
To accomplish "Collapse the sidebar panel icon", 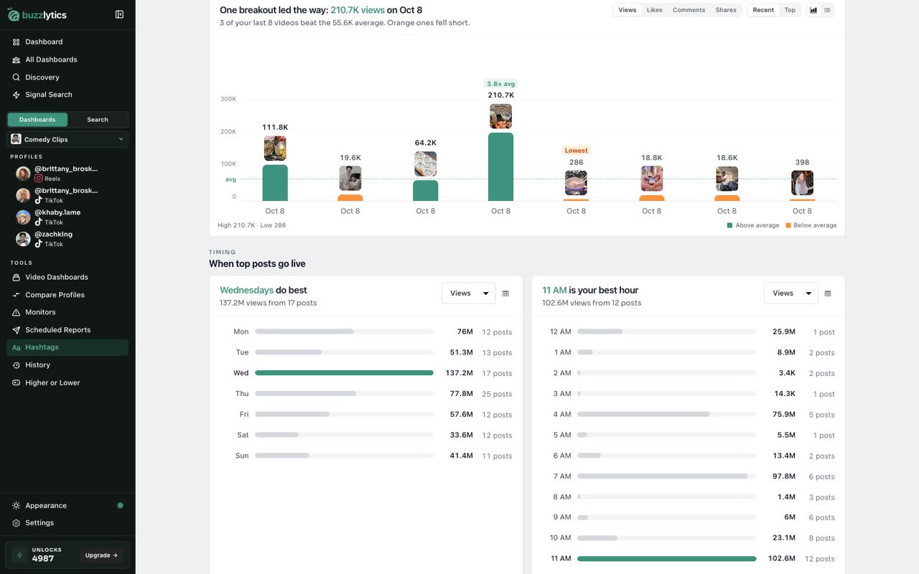I will (119, 14).
